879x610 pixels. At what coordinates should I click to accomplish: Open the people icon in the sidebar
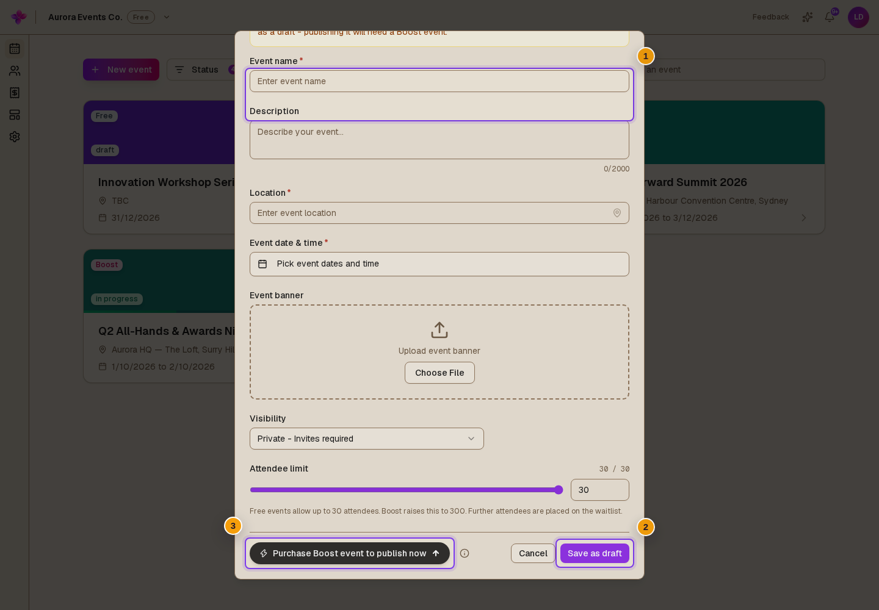pyautogui.click(x=15, y=71)
